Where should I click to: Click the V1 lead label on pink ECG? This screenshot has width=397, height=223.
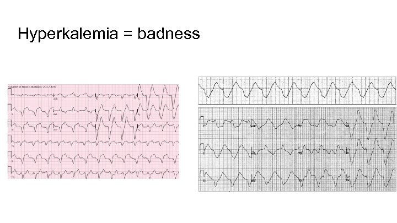pos(98,100)
